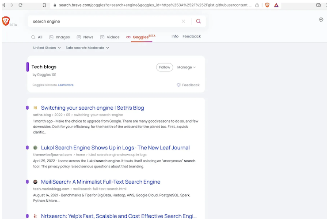Click the padlock icon in the address bar
The image size is (327, 219).
tap(55, 5)
